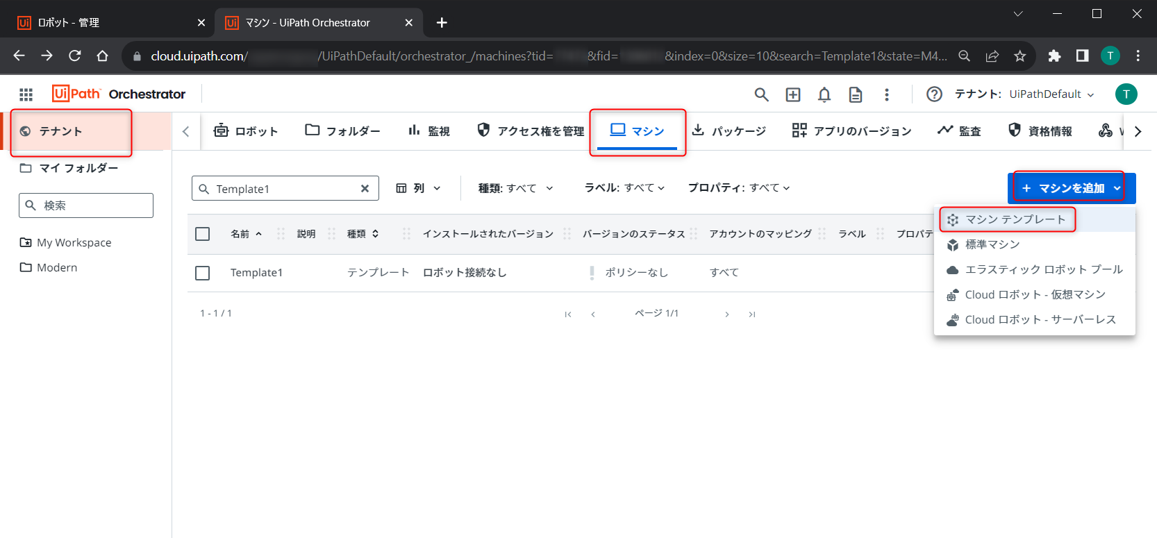The image size is (1157, 538).
Task: Open the Chrome profile avatar
Action: tap(1110, 56)
